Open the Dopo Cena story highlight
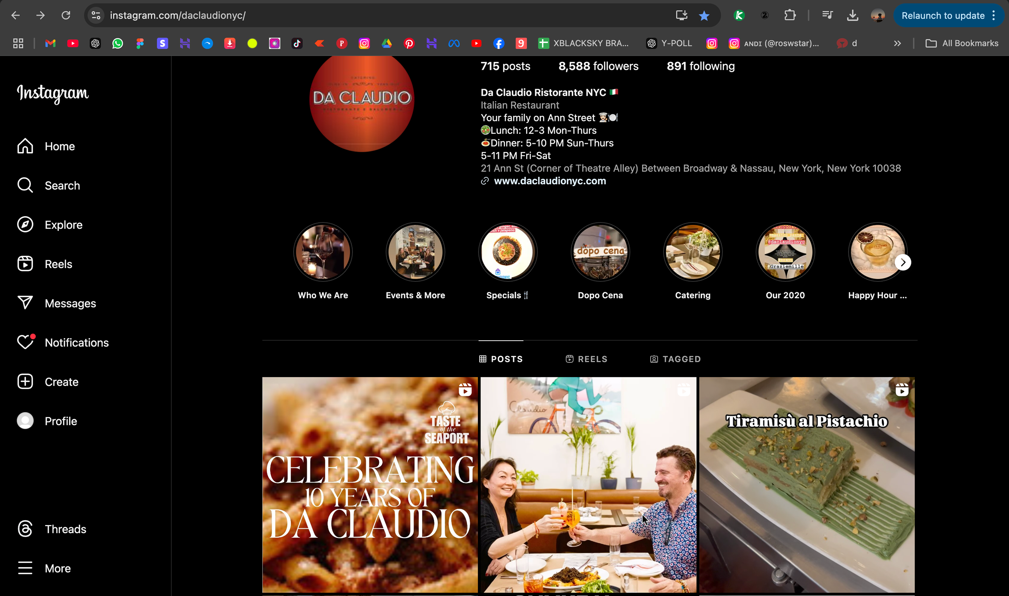 point(600,261)
